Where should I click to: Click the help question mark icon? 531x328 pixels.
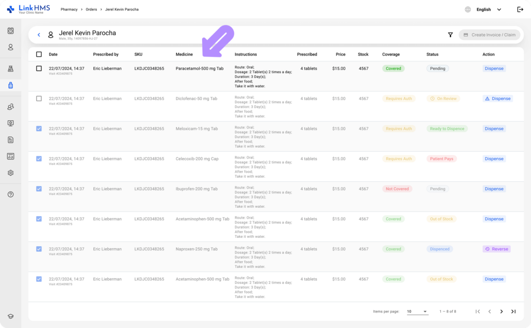point(10,195)
